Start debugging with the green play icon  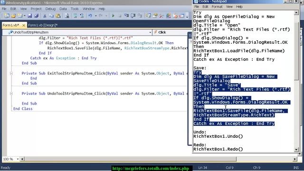tap(113, 16)
